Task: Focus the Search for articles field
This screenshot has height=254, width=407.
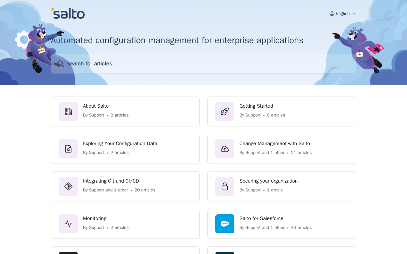Action: click(x=203, y=63)
